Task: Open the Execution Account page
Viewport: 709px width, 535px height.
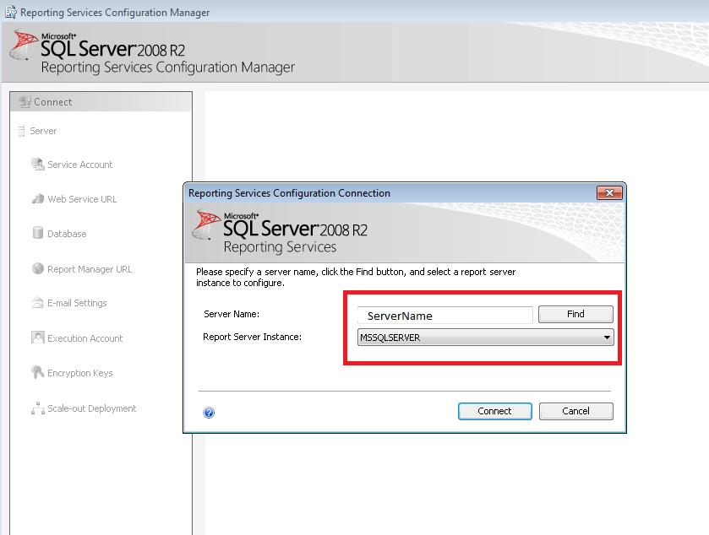Action: [85, 338]
